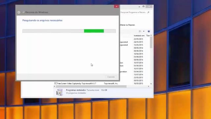Image resolution: width=211 pixels, height=119 pixels.
Task: Click the Alterar ou Reparar text
Action: tap(128, 25)
